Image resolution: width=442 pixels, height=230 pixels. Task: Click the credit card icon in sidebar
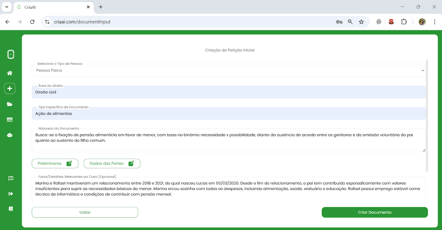pyautogui.click(x=10, y=120)
